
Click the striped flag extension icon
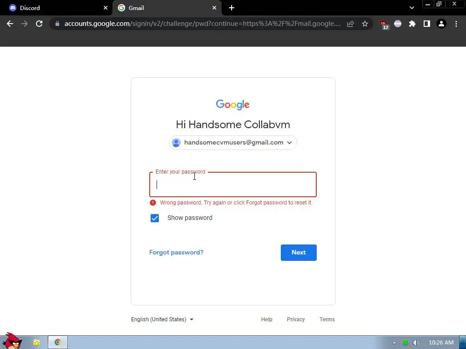(x=398, y=24)
